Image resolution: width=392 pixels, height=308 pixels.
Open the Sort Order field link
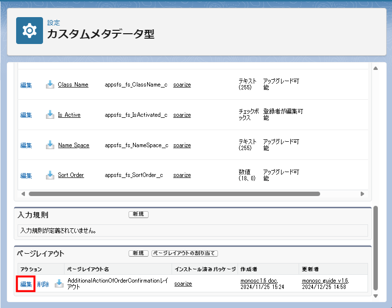[x=71, y=175]
